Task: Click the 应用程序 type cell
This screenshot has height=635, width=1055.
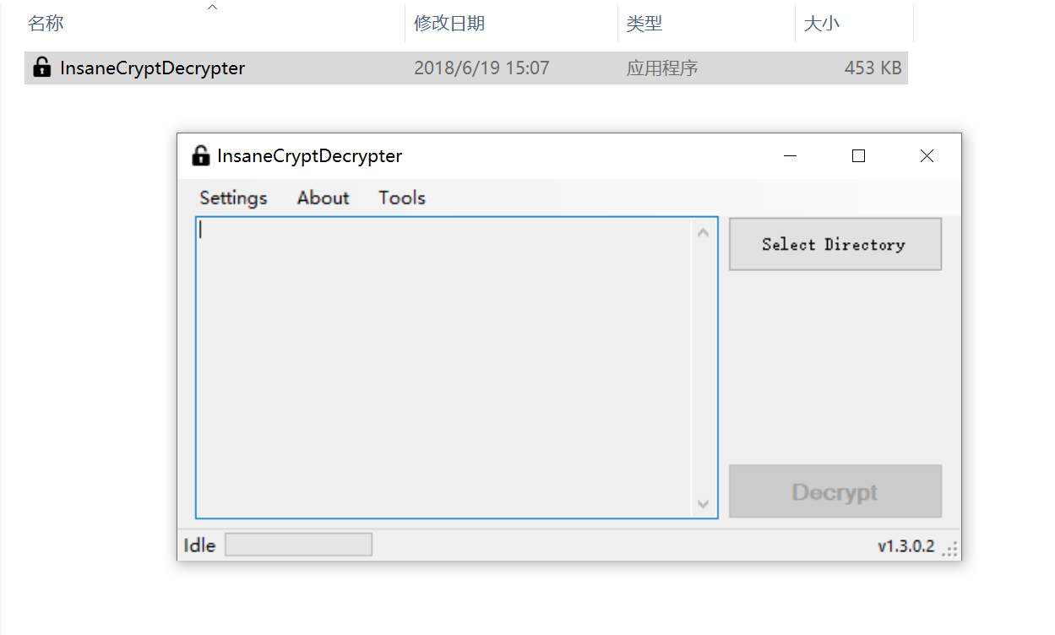Action: coord(662,68)
